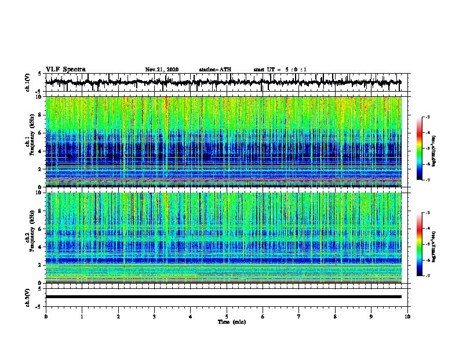Select the date text "Nov.21, 2020"
The height and width of the screenshot is (355, 459).
(x=162, y=70)
